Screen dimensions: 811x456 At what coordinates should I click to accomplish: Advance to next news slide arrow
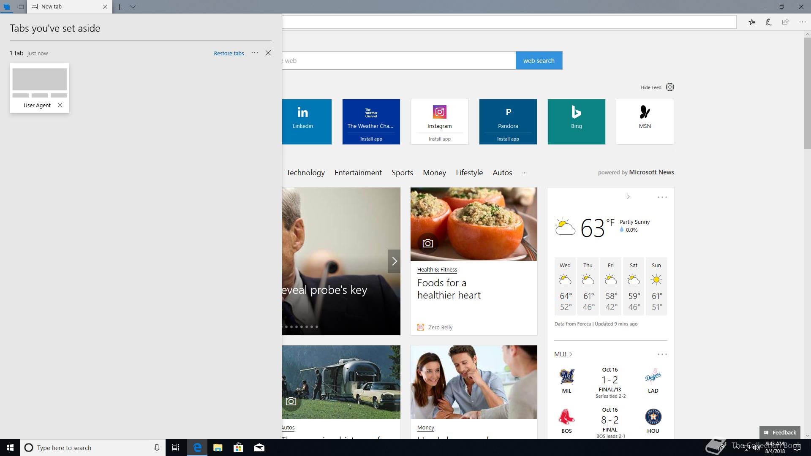(x=394, y=261)
